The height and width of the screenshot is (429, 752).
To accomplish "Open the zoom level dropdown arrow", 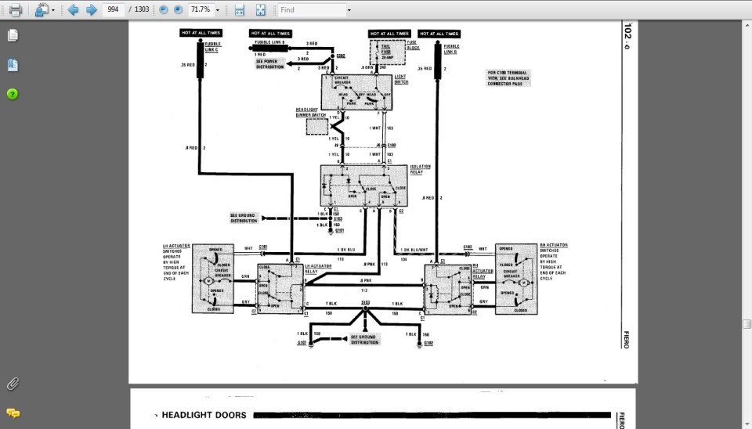I will [217, 10].
